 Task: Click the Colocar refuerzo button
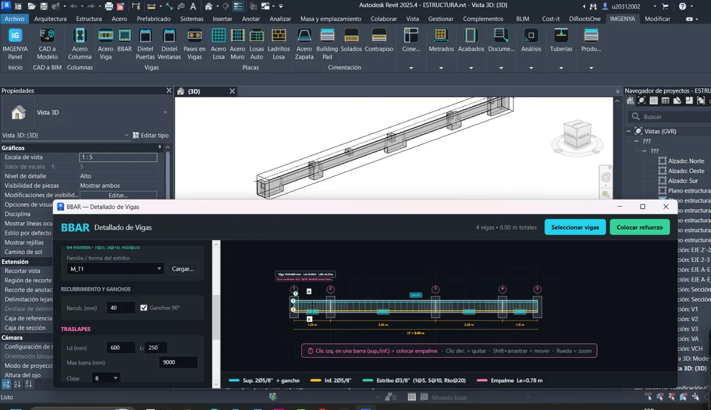coord(640,228)
